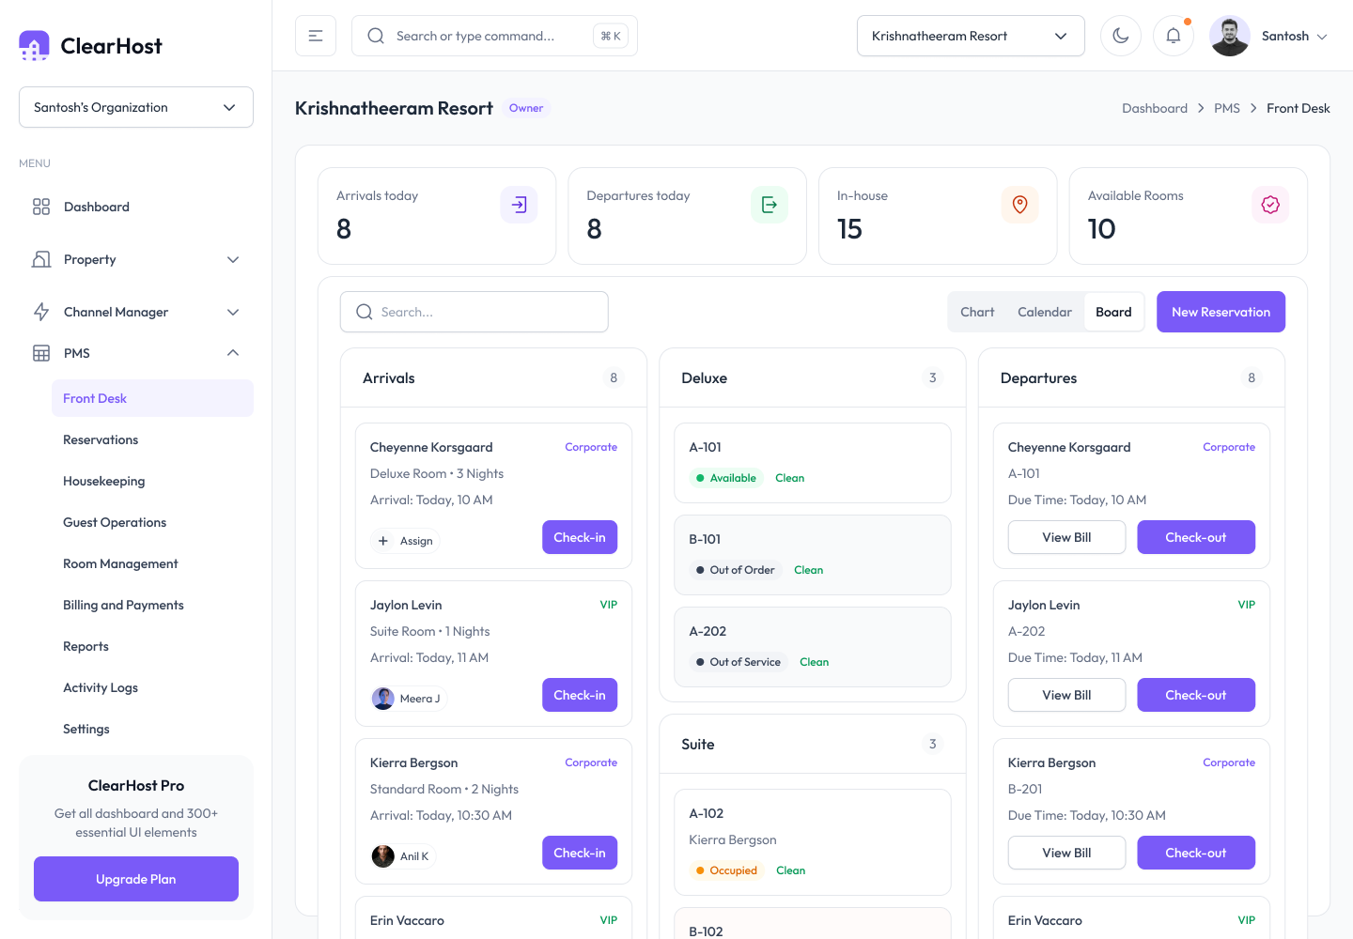
Task: Check in Kierra Bergson
Action: [580, 853]
